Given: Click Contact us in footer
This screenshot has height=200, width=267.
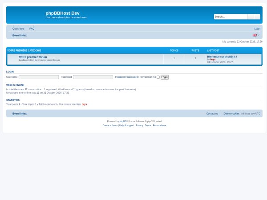Looking at the screenshot, I should (212, 114).
